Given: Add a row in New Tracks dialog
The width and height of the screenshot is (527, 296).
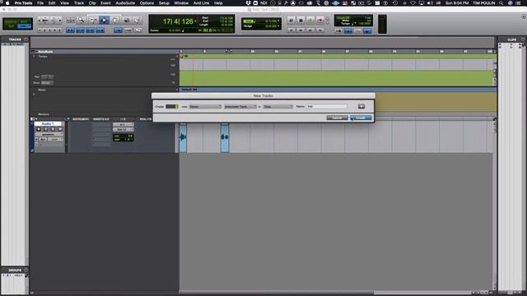Looking at the screenshot, I should pyautogui.click(x=361, y=106).
